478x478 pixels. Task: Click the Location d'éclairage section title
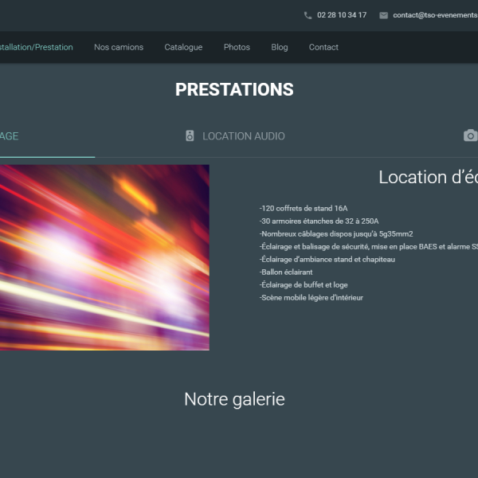coord(428,178)
